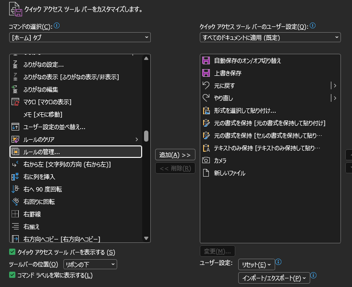Click the 新しいファイル page icon
This screenshot has height=287, width=352.
pos(206,173)
